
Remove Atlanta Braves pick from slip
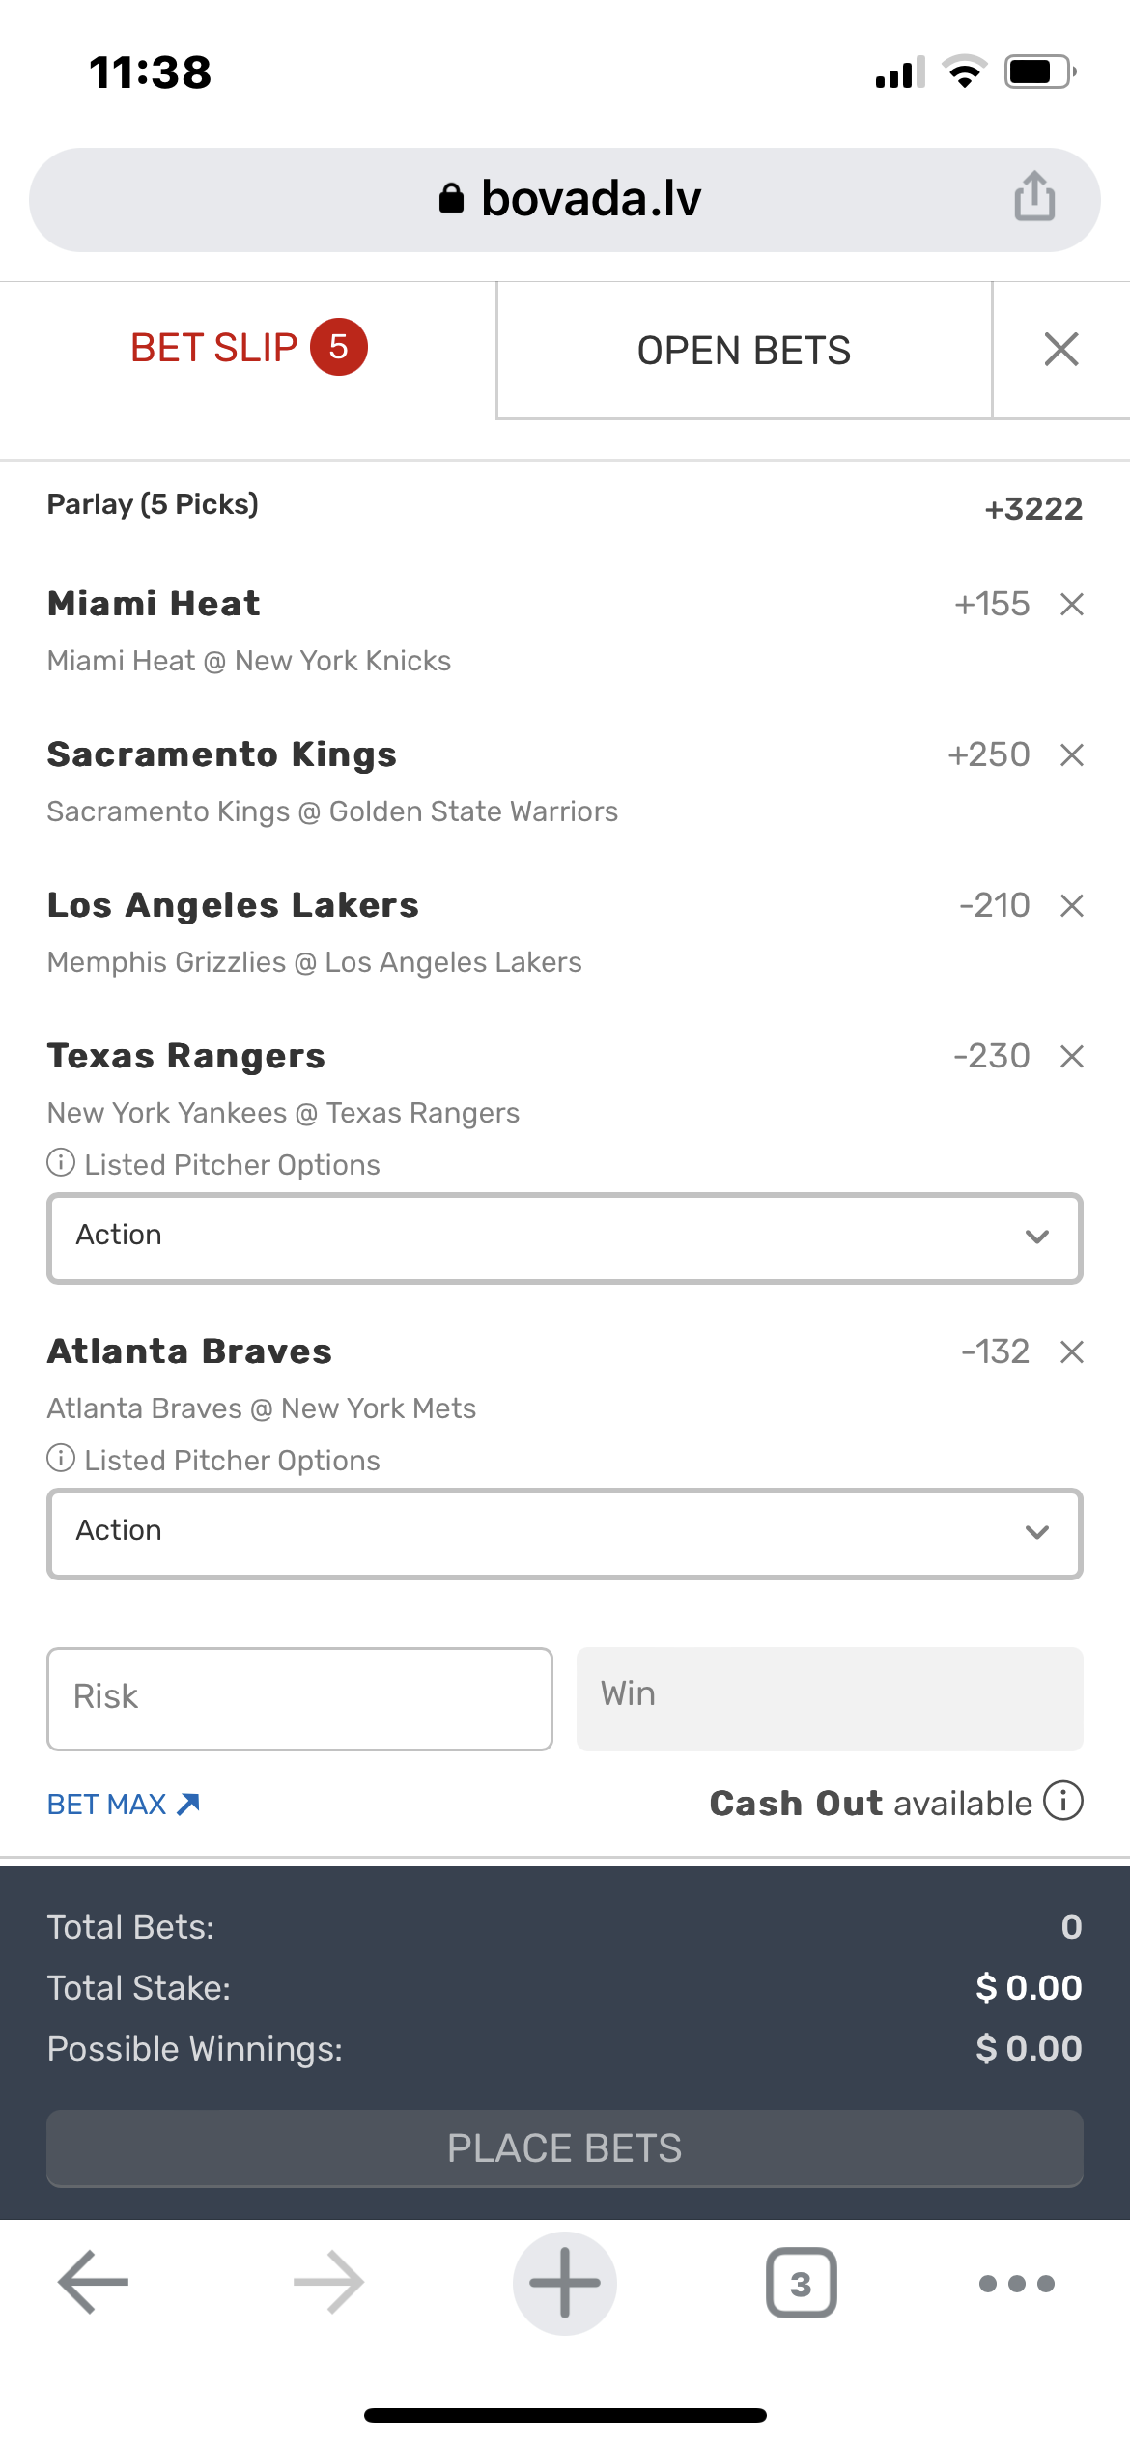(1071, 1352)
